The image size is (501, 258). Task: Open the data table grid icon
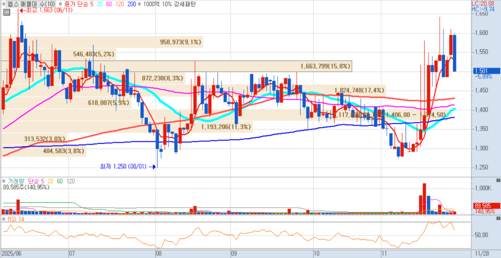(x=6, y=12)
